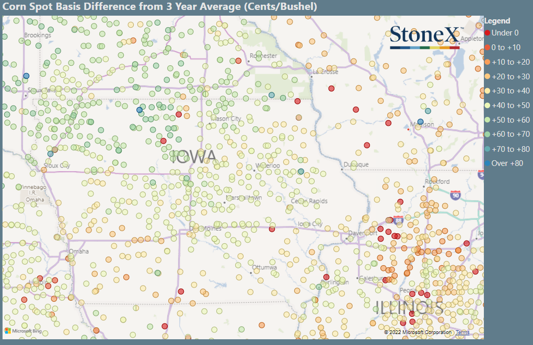Viewport: 533px width, 345px height.
Task: Click the '+70 to +80' teal legend swatch
Action: coord(488,149)
